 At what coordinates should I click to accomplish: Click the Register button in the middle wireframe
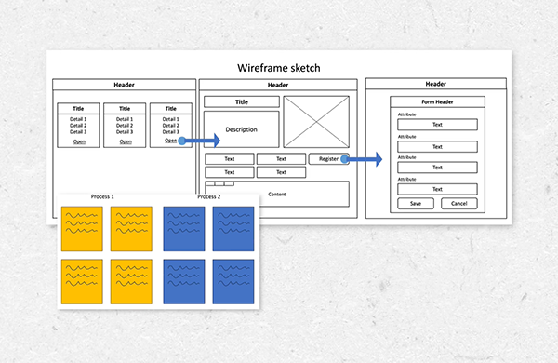pyautogui.click(x=329, y=159)
